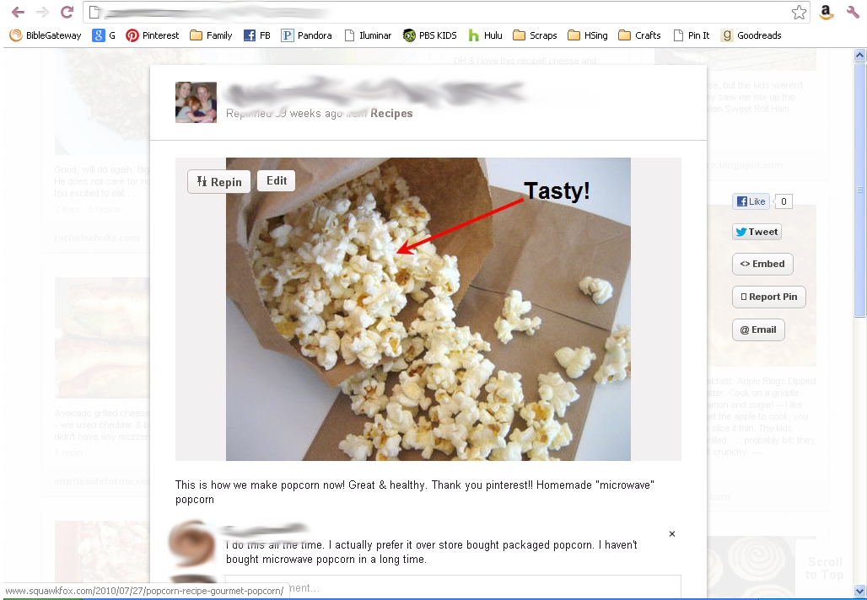Go back with the browser back arrow

point(18,12)
